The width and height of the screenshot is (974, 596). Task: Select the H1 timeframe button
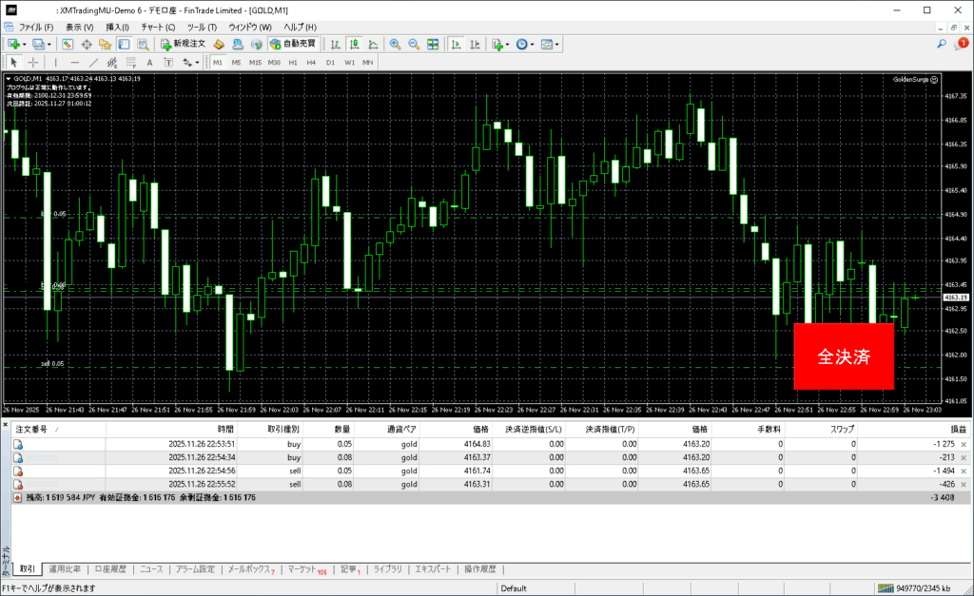tap(293, 62)
